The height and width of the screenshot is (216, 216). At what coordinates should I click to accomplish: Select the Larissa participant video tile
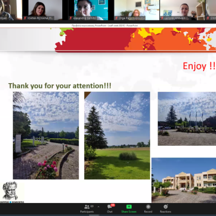[x=183, y=10]
